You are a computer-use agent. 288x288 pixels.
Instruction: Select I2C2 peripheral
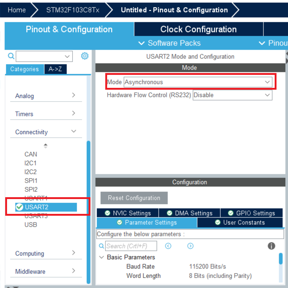30,172
